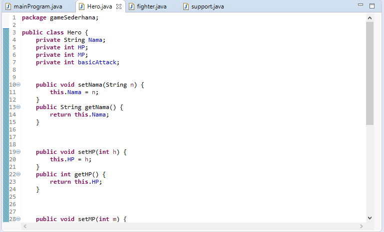Click the 'setNama' method name
This screenshot has width=384, height=232.
coord(90,85)
